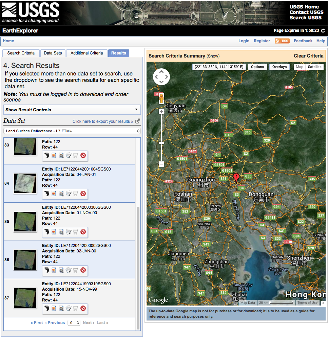Exclude scene LE71220441999319SGS00 from results
Screen dimensions: 328x338
point(83,308)
